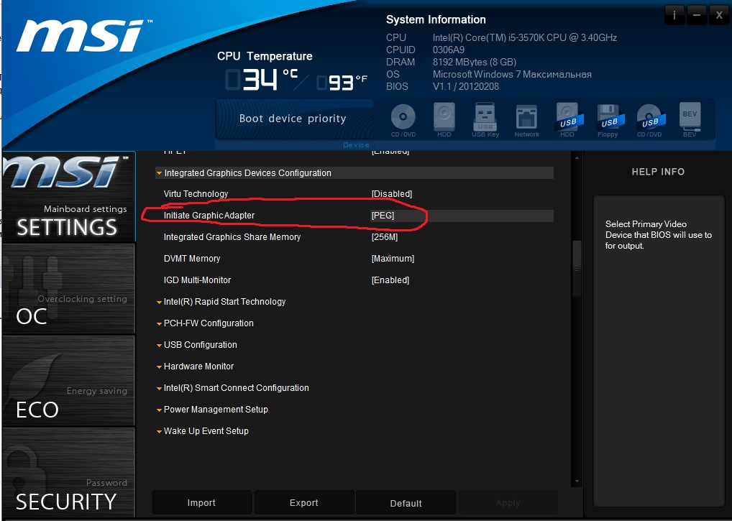
Task: Expand Wake Up Event Setup section
Action: (x=203, y=431)
